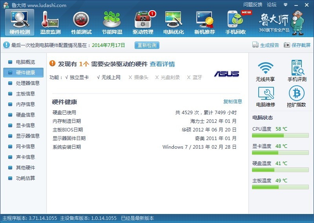Click the 光盘刻录 feature indicator

[168, 77]
